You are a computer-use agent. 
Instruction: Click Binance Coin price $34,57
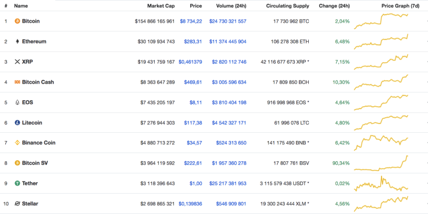195,143
